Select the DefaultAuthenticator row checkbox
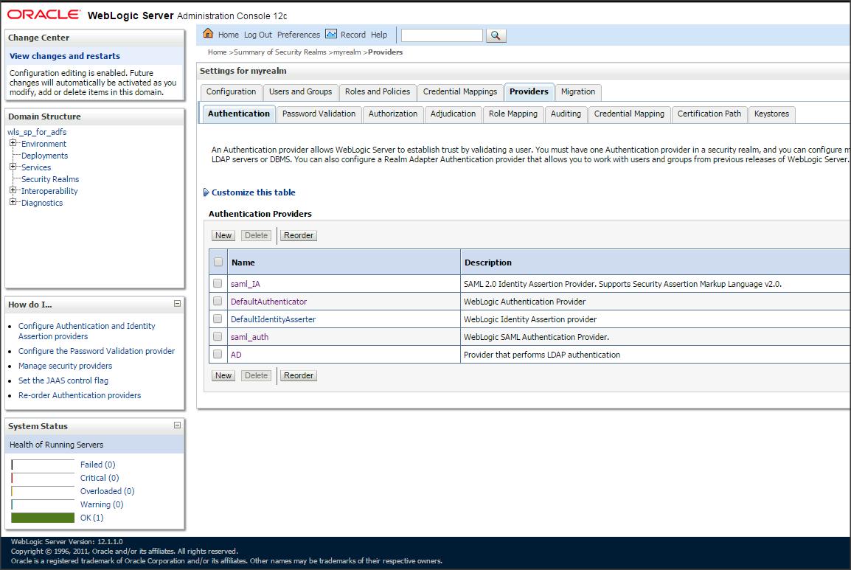Image resolution: width=851 pixels, height=570 pixels. click(x=218, y=301)
